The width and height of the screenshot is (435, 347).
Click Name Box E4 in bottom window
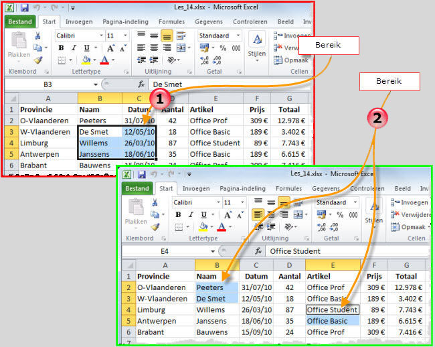165,251
